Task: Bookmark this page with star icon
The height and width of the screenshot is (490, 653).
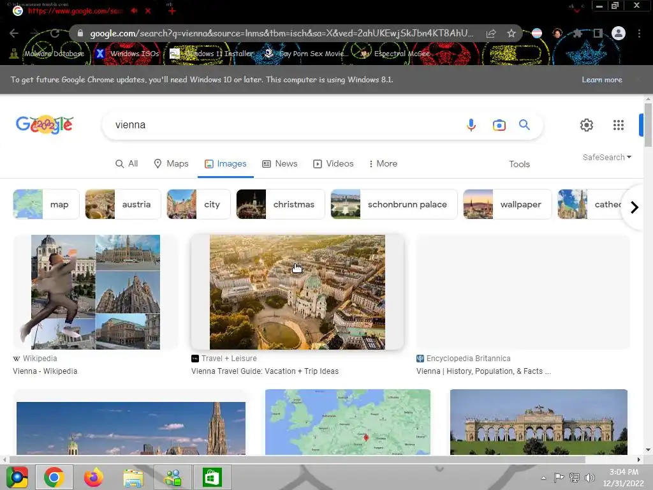Action: (x=511, y=33)
